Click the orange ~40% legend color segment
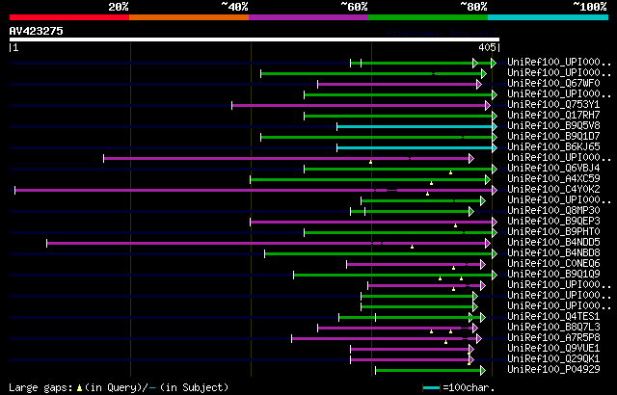The image size is (617, 395). [189, 17]
